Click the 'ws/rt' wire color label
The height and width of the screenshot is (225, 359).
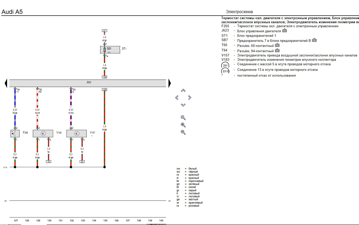pyautogui.click(x=37, y=113)
